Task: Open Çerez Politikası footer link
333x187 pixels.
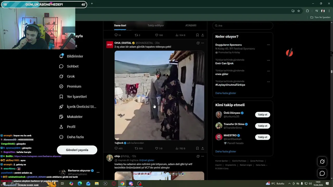Action: [x=257, y=161]
